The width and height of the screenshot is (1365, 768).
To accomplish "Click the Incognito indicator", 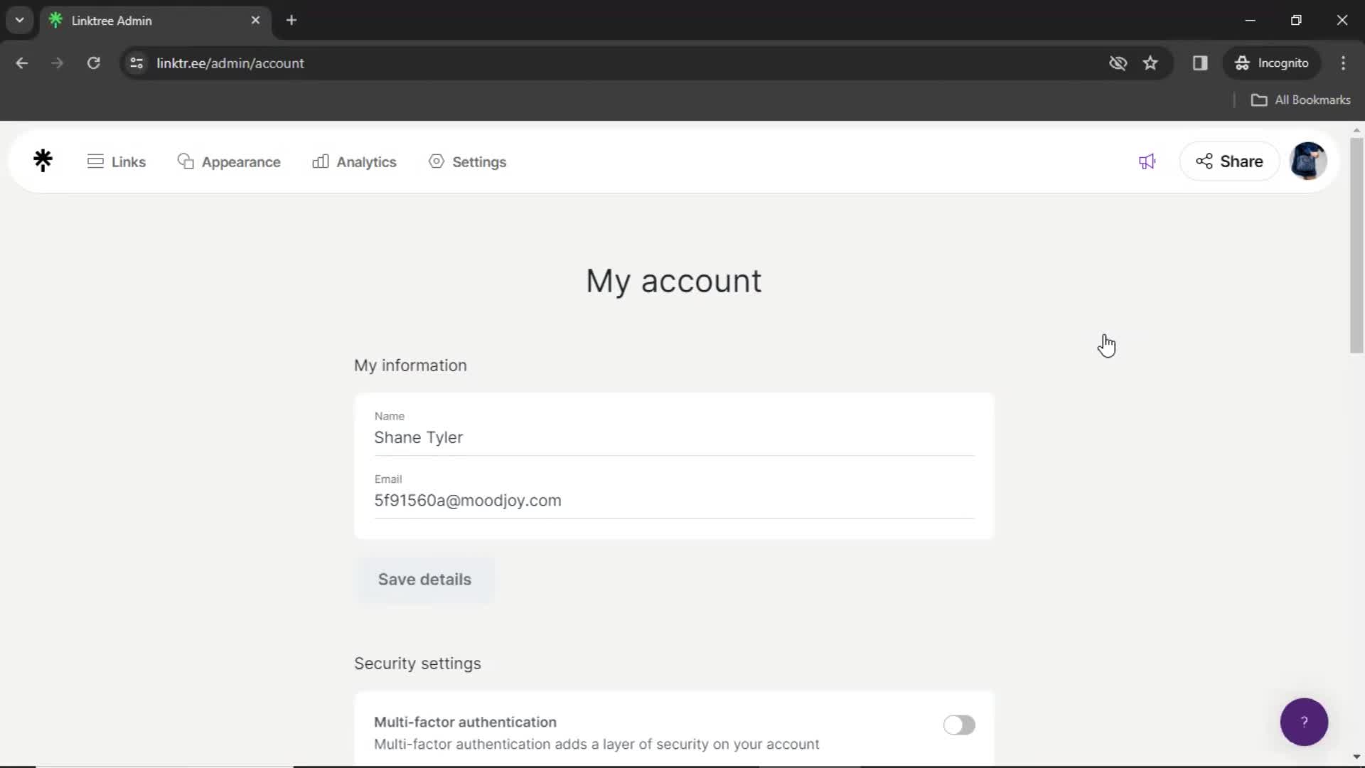I will point(1272,63).
